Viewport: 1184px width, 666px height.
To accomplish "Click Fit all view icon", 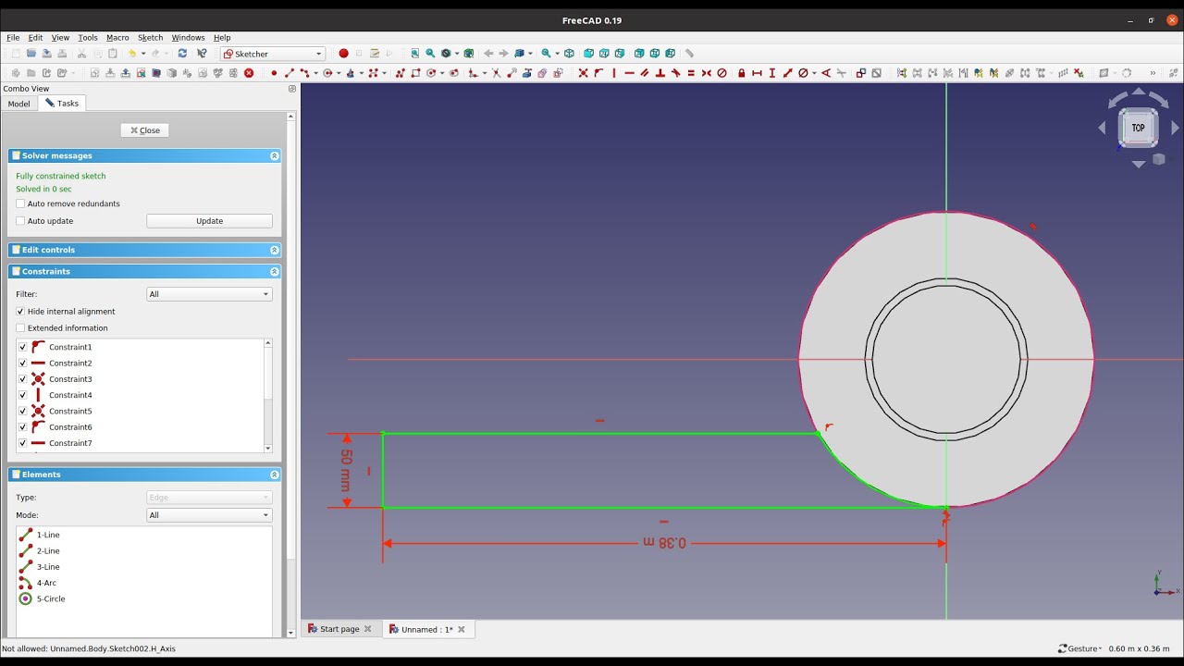I will point(415,54).
